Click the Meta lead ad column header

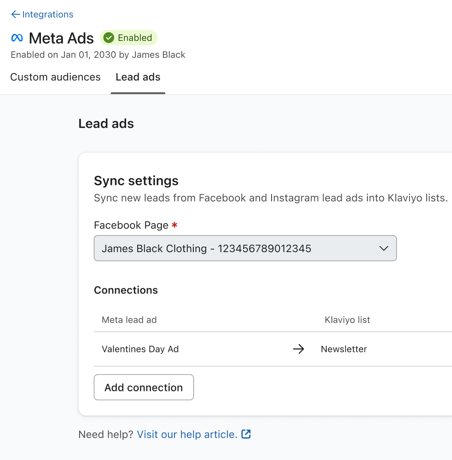pyautogui.click(x=129, y=320)
